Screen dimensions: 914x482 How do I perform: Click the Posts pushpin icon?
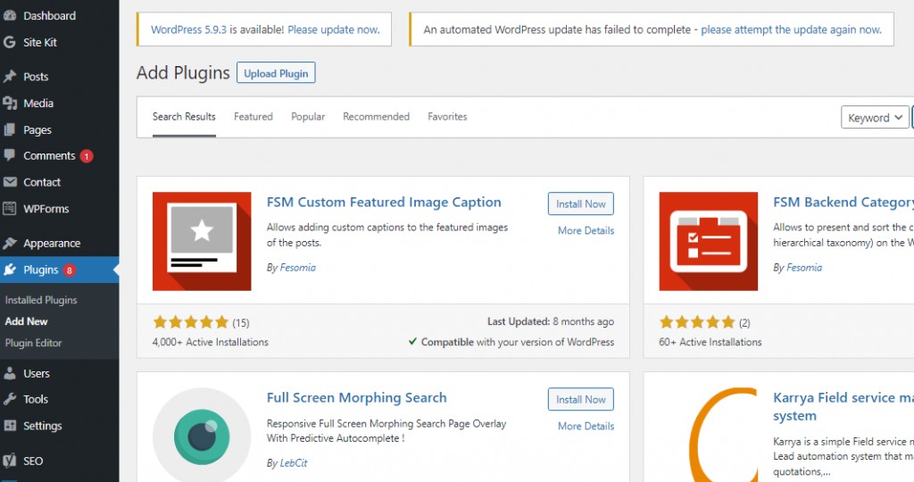(x=10, y=77)
